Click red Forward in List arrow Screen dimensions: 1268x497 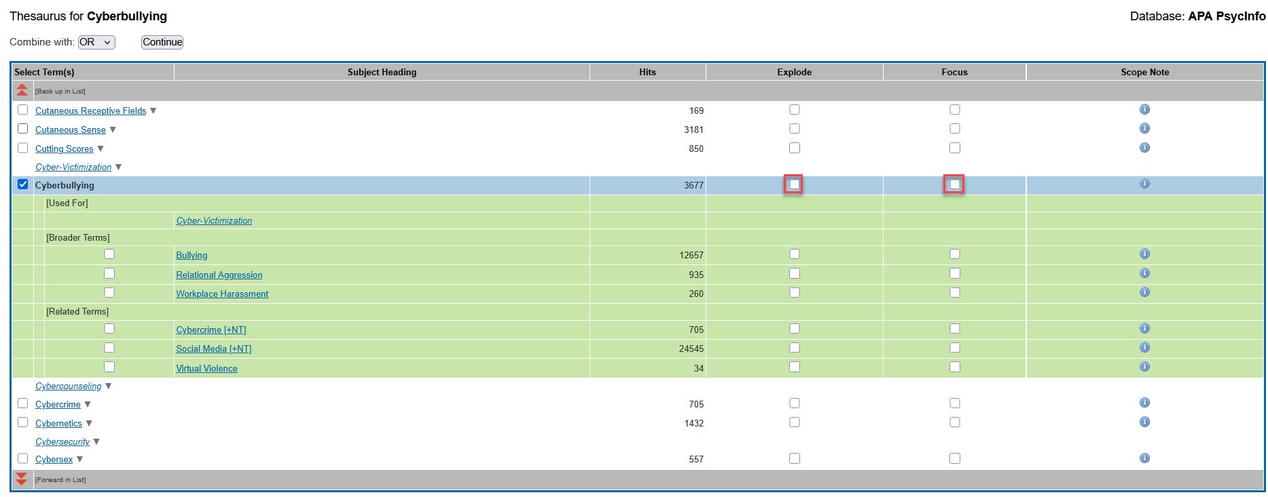coord(22,479)
